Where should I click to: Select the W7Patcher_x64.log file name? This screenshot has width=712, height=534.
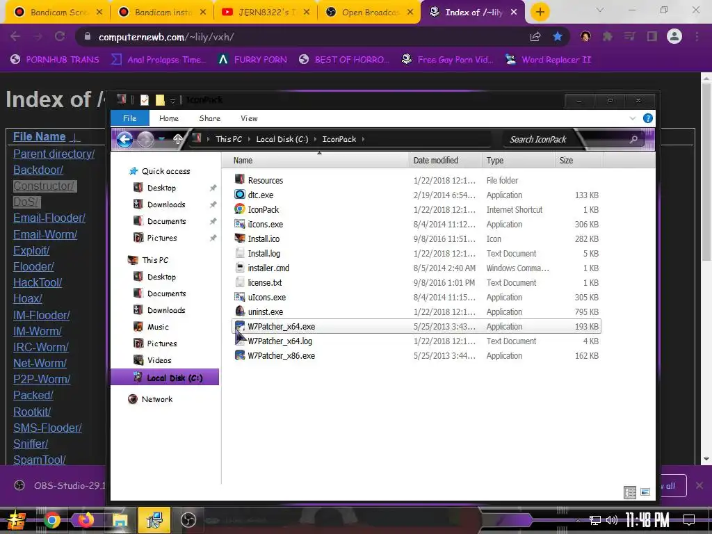280,341
